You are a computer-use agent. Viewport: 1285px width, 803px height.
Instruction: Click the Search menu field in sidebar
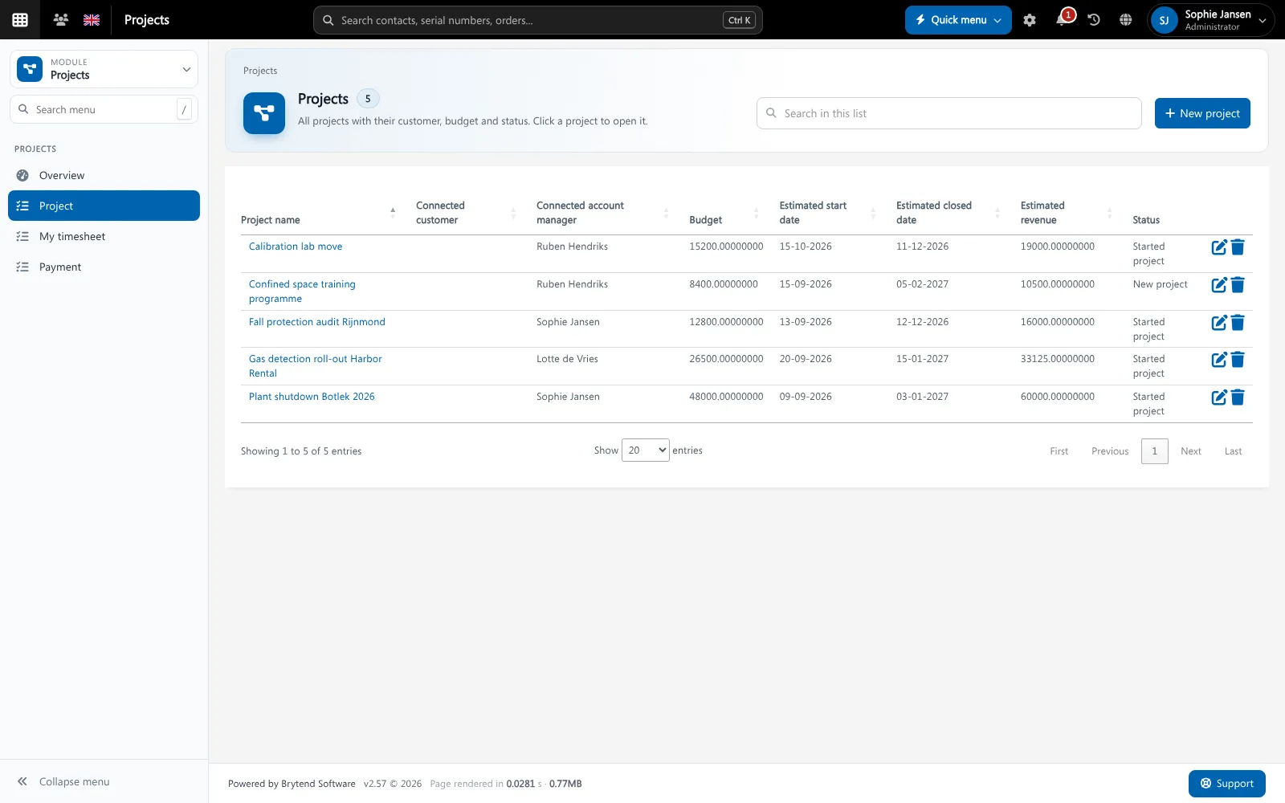coord(104,109)
